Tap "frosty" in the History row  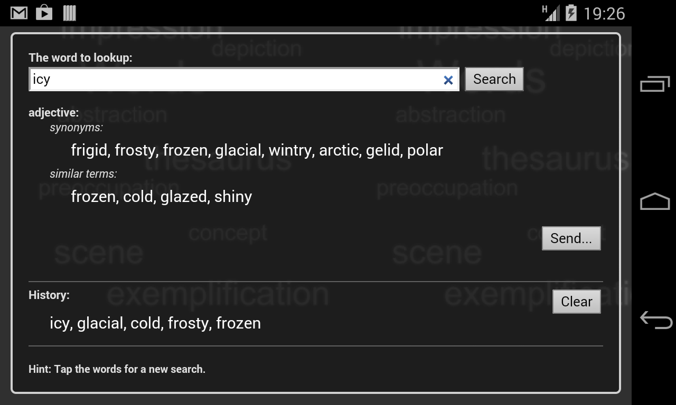pyautogui.click(x=188, y=323)
